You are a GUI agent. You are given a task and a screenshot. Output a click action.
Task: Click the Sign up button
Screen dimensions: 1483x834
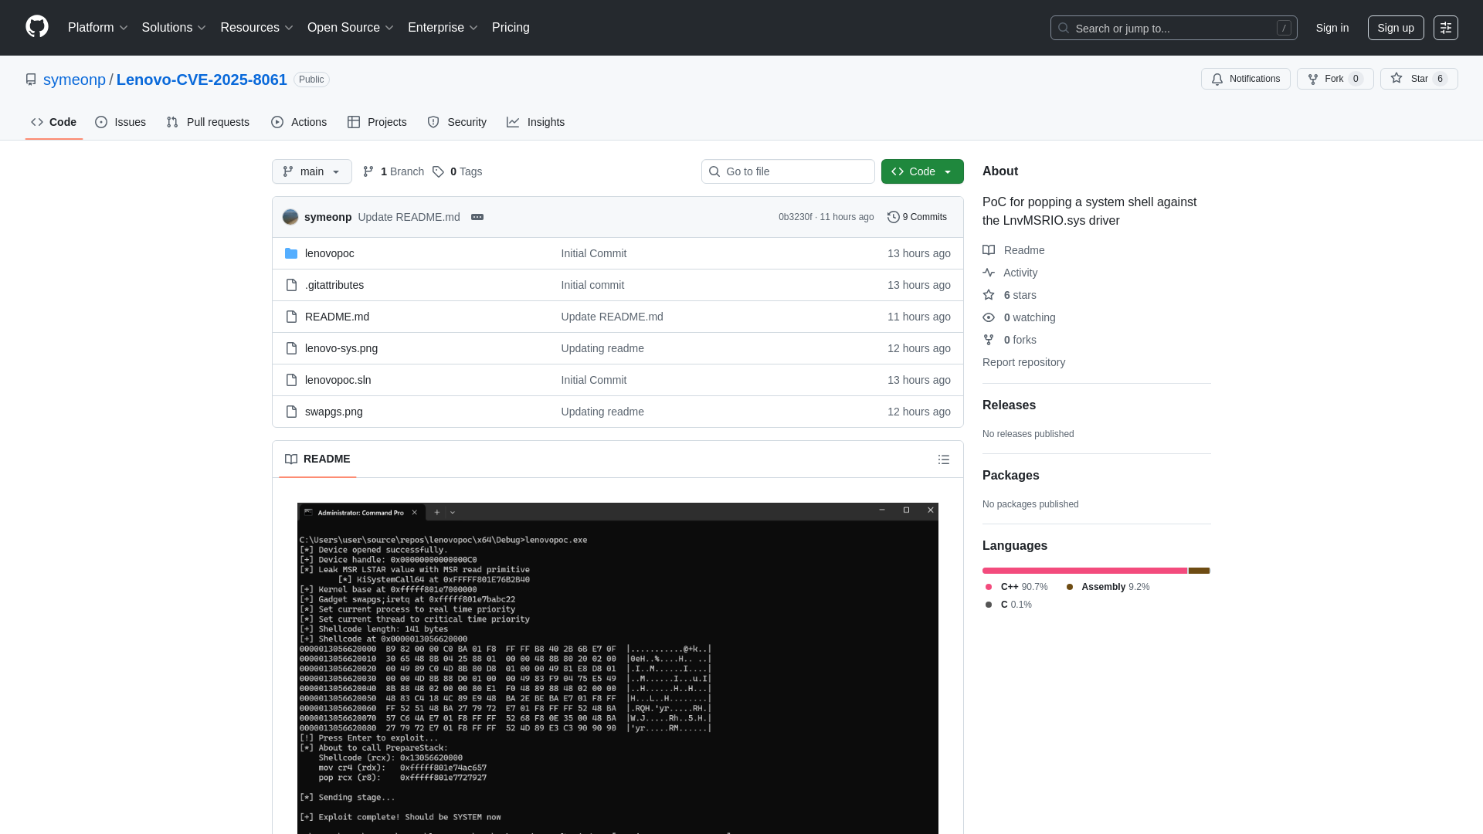click(x=1396, y=28)
